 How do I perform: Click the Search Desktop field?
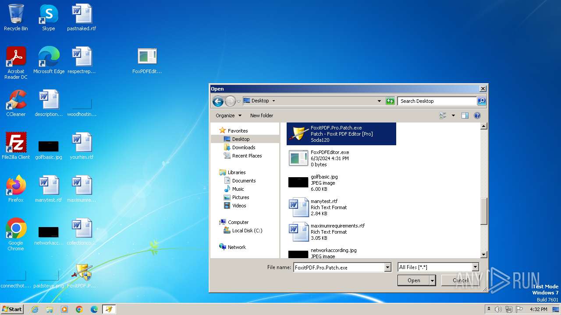click(x=437, y=101)
